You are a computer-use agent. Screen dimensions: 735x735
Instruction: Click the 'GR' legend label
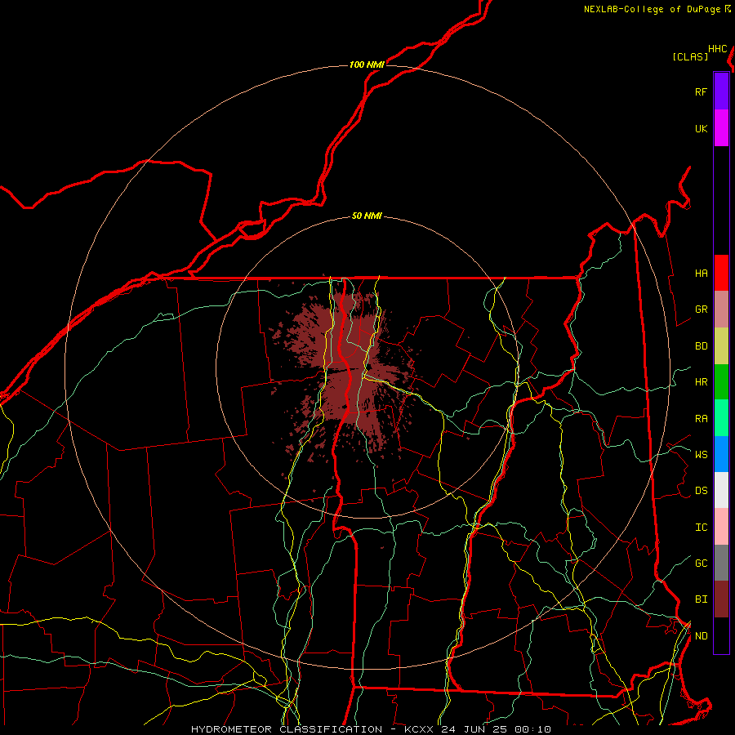701,310
